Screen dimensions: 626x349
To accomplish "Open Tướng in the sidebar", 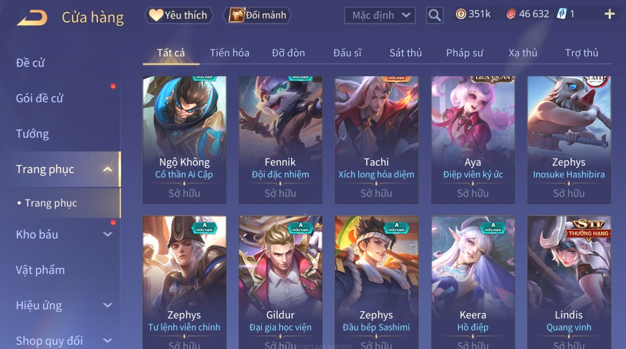I will pyautogui.click(x=32, y=134).
